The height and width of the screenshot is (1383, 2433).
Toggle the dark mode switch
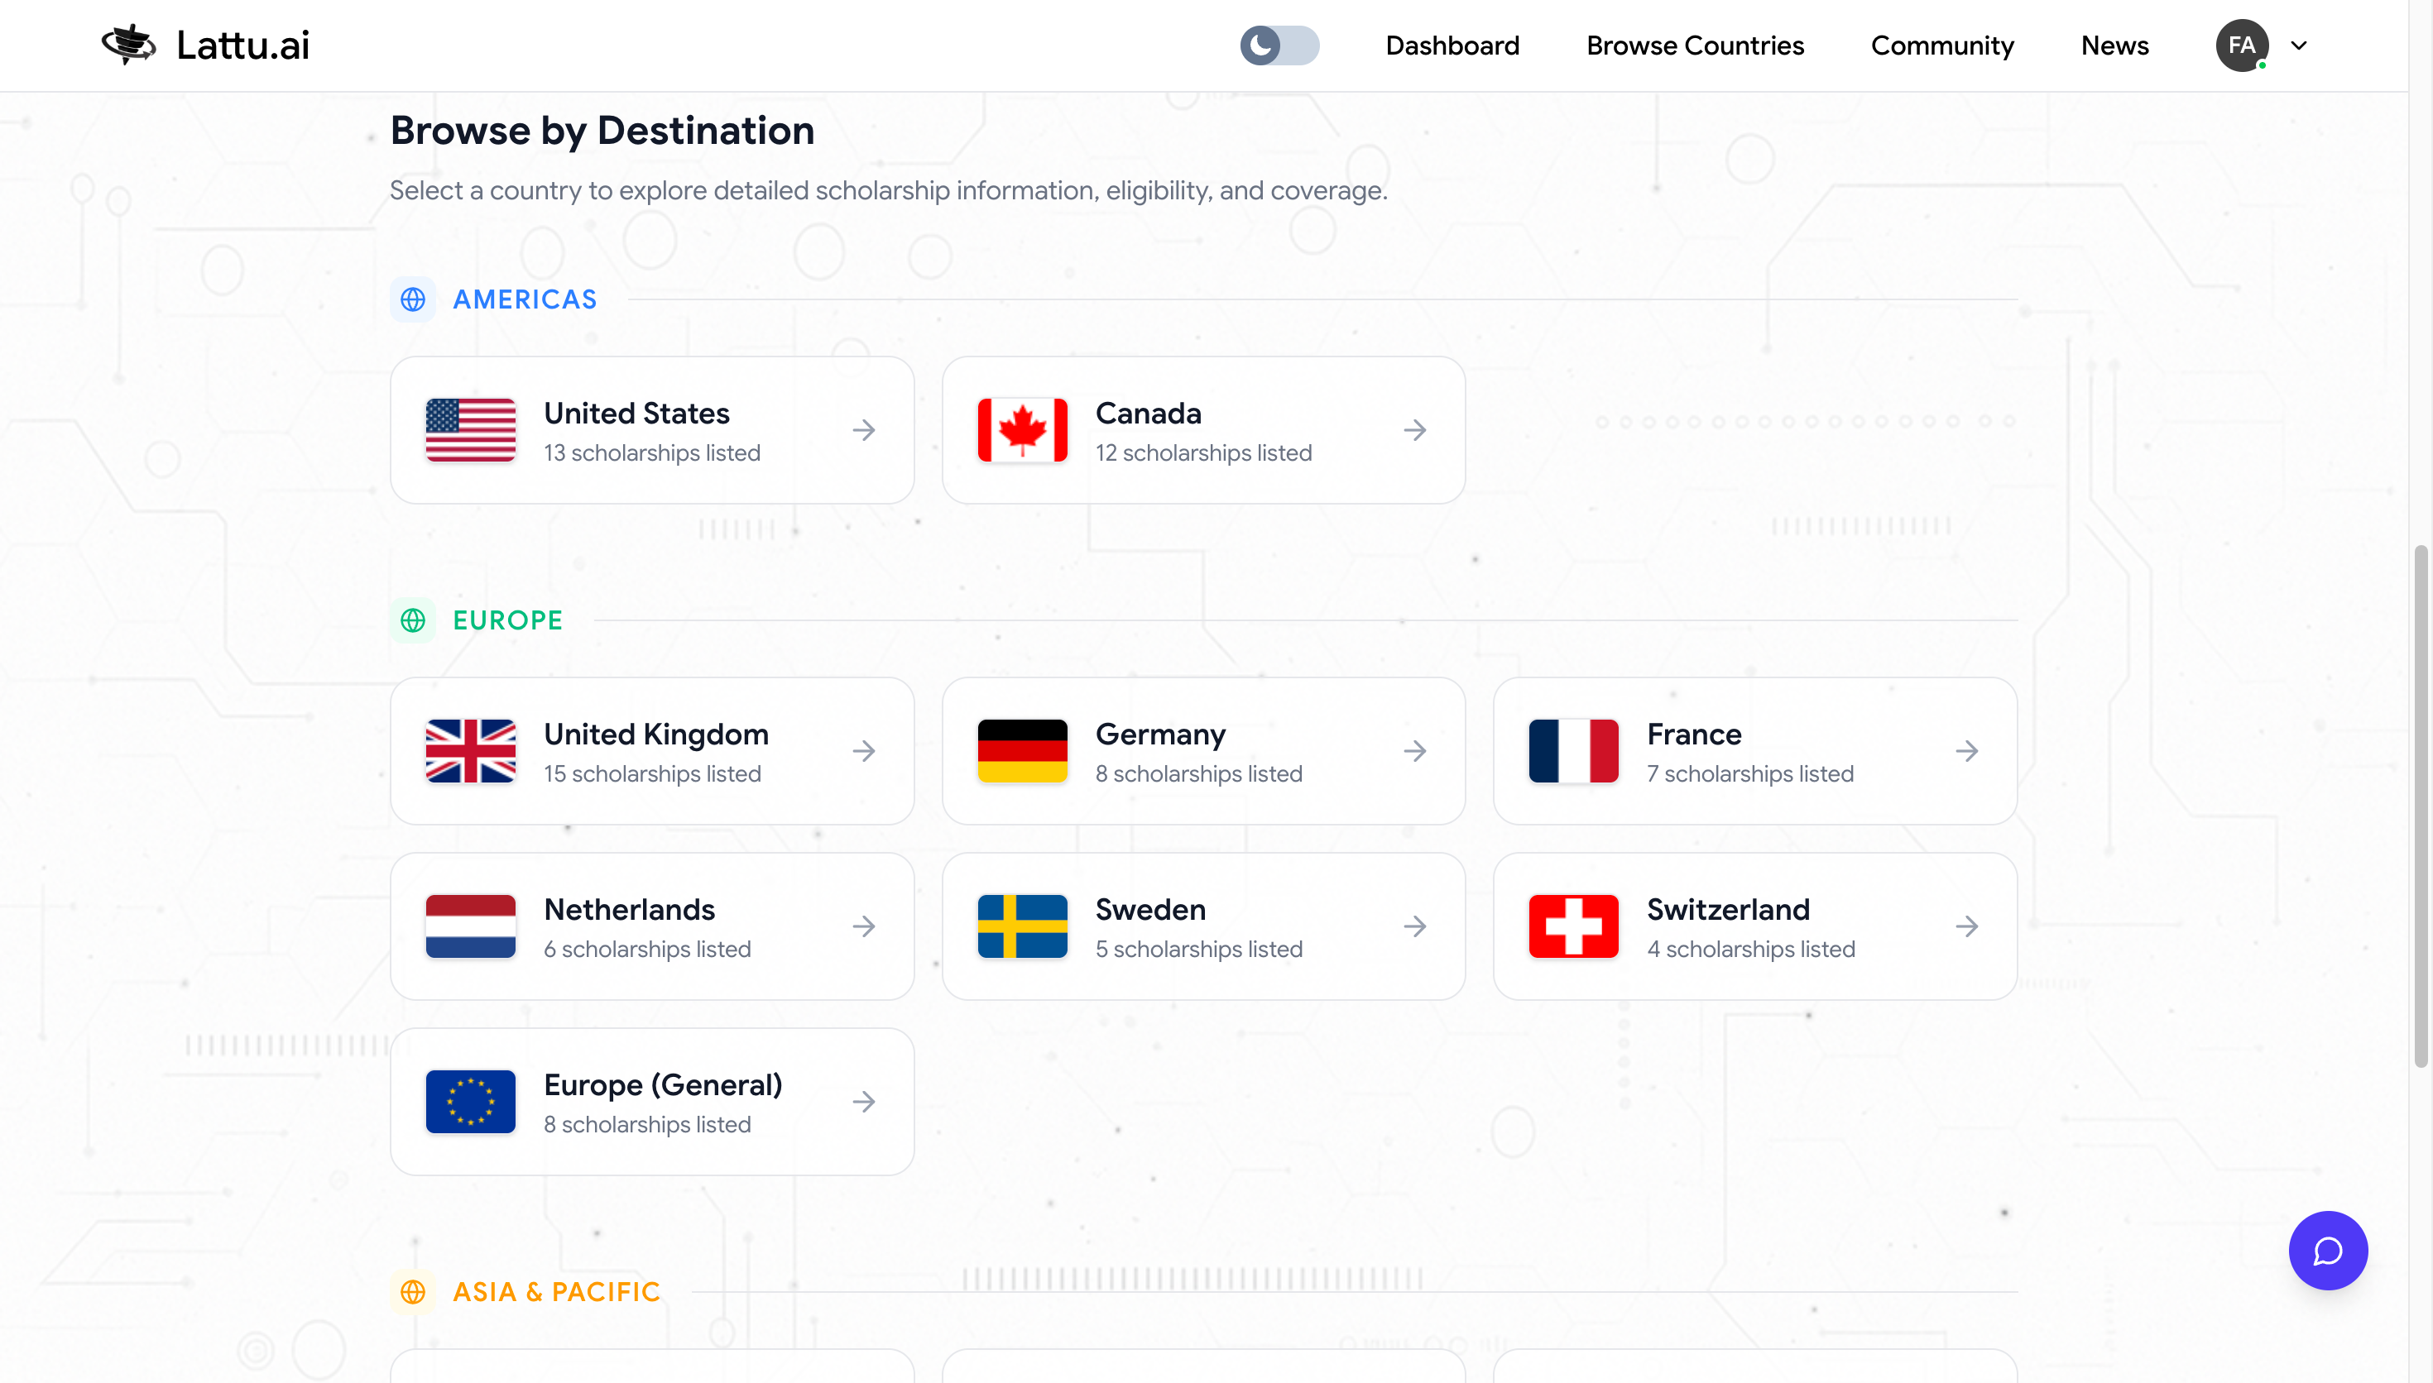pyautogui.click(x=1279, y=45)
